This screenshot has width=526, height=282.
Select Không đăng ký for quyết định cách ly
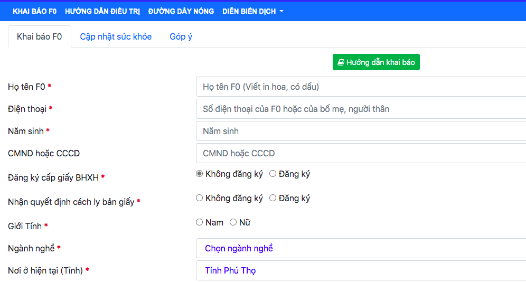[199, 198]
